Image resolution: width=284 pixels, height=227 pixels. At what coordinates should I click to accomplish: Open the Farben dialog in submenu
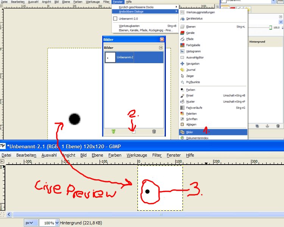[x=213, y=90]
